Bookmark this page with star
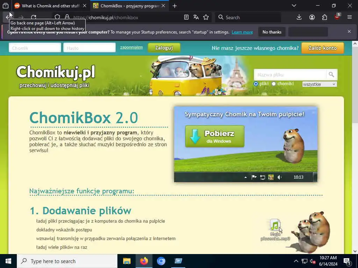This screenshot has width=358, height=268. point(206,17)
